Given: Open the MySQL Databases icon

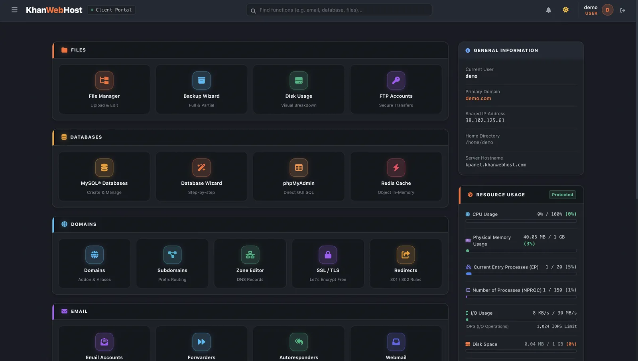Looking at the screenshot, I should 104,168.
